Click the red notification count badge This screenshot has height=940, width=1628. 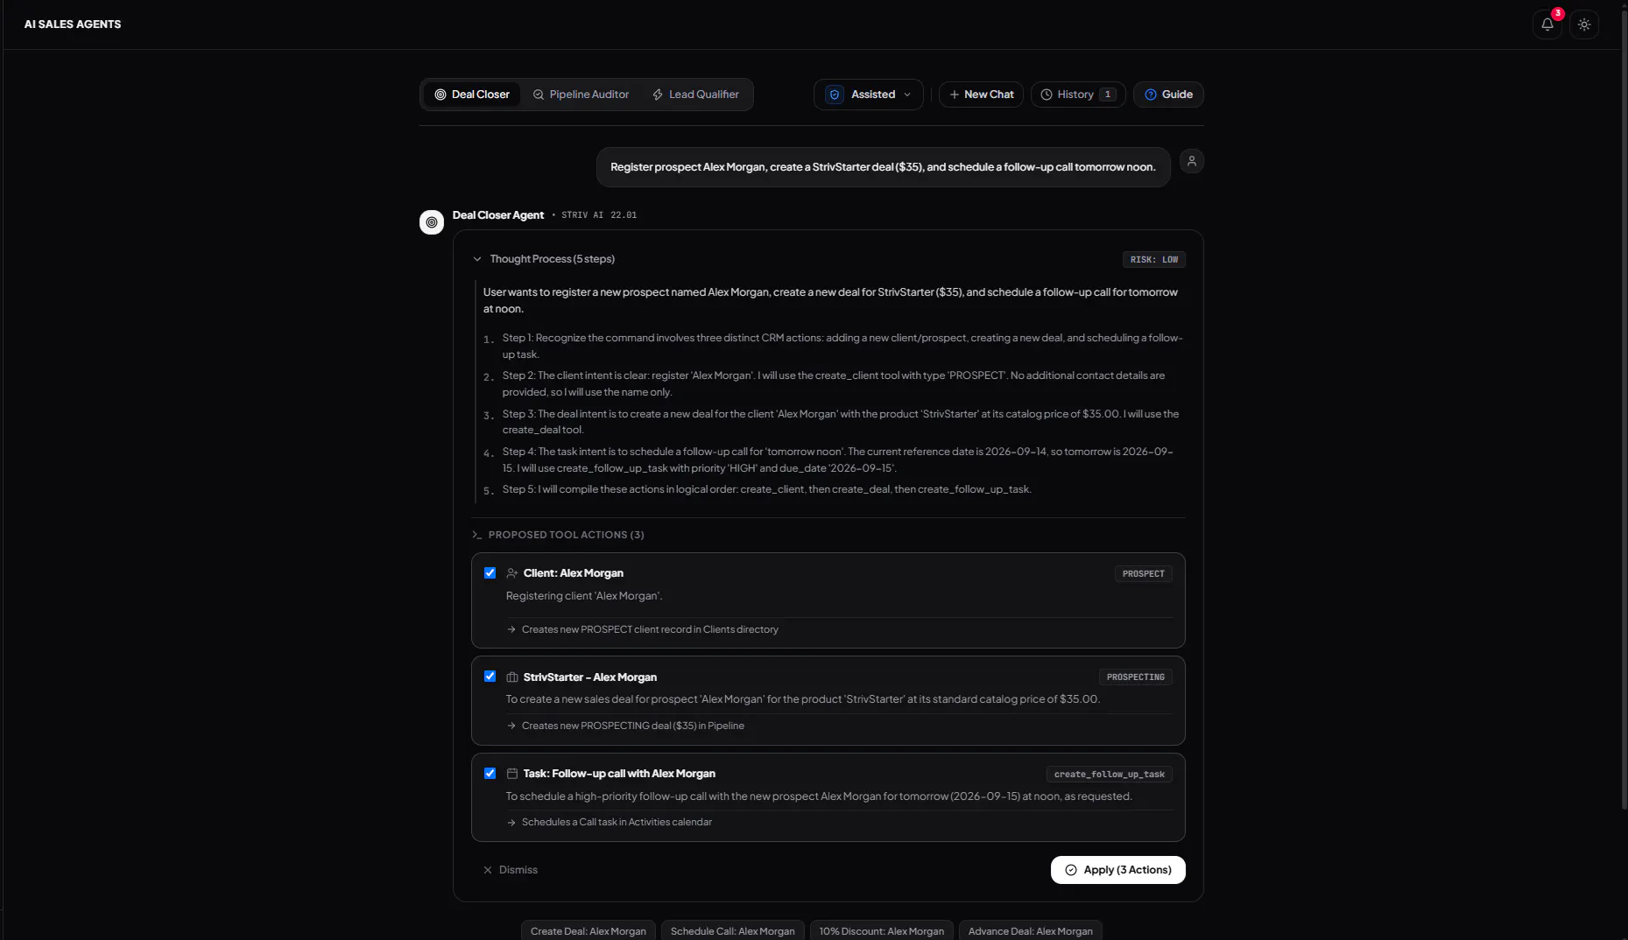pyautogui.click(x=1558, y=14)
